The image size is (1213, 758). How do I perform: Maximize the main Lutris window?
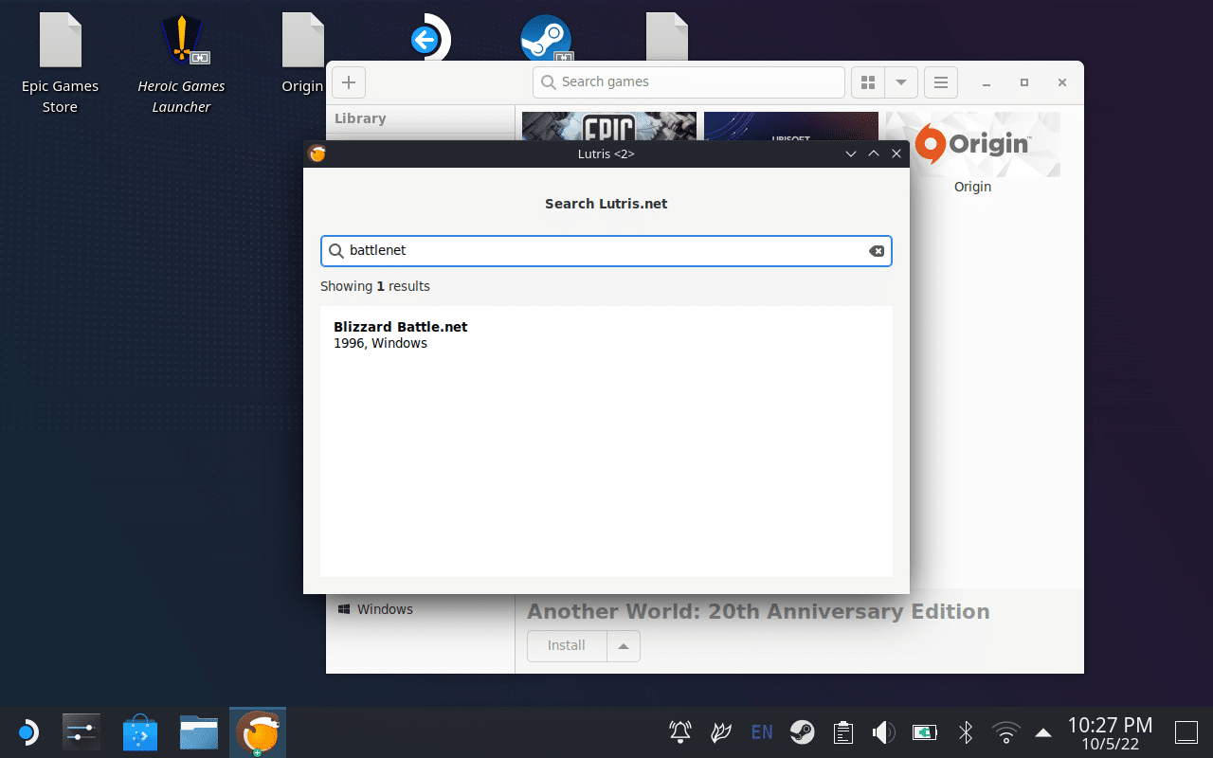(x=1024, y=82)
